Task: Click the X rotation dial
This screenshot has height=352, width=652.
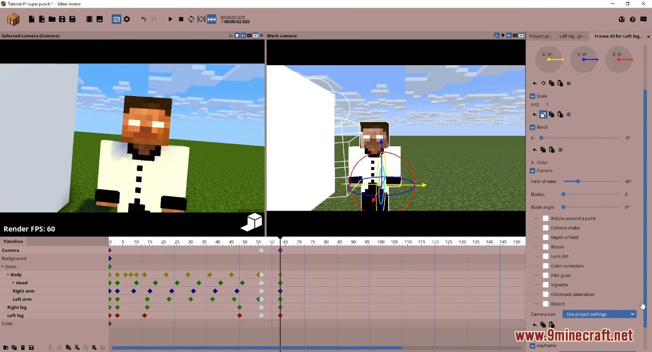Action: [549, 59]
